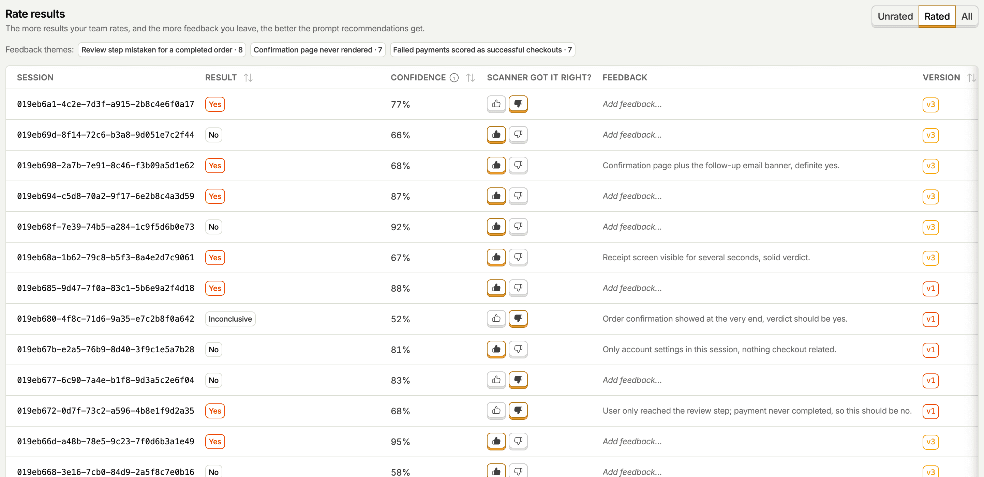Switch to the Unrated tab
Image resolution: width=984 pixels, height=477 pixels.
pyautogui.click(x=895, y=16)
